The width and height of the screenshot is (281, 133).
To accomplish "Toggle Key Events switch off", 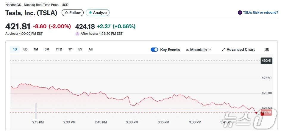I will (154, 50).
